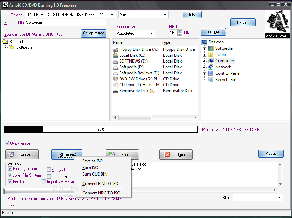The image size is (292, 218).
Task: Choose Convert NRG TO ISO
Action: (102, 193)
